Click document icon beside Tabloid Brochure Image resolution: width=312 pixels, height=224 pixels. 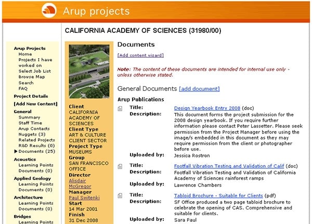[120, 195]
